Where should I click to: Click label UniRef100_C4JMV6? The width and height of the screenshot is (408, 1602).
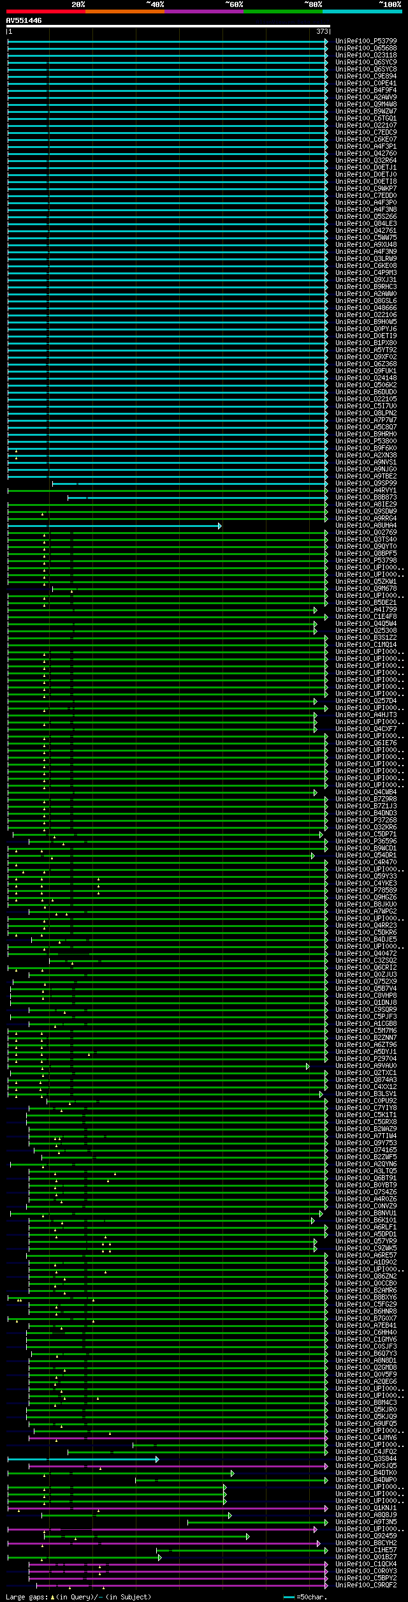[366, 1437]
